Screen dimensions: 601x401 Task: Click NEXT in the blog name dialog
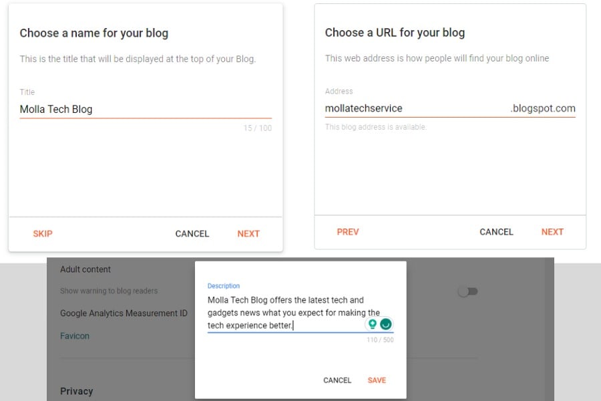coord(248,234)
